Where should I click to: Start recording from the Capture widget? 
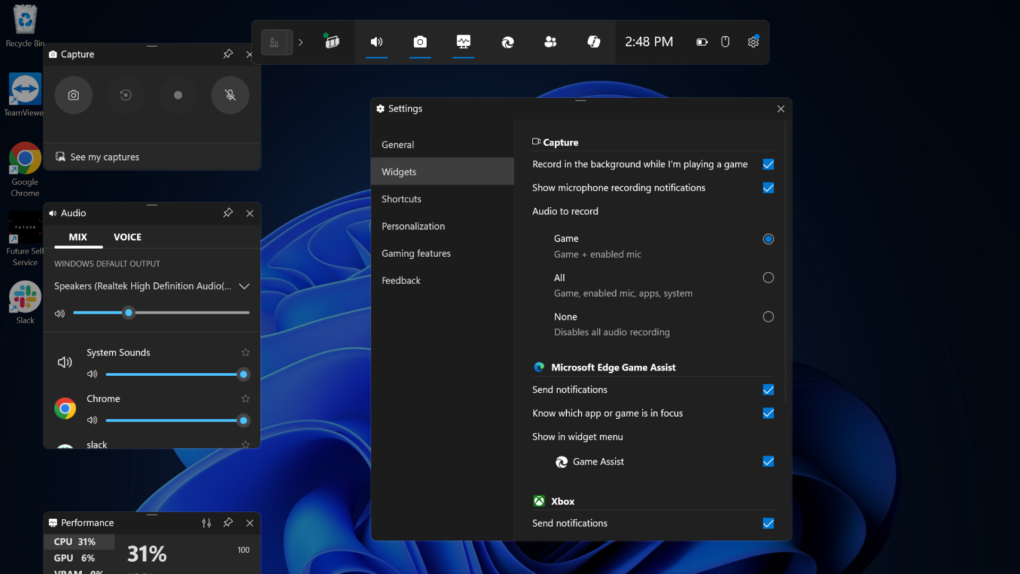pos(177,95)
